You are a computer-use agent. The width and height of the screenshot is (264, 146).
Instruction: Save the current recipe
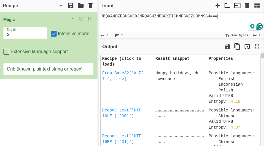click(x=71, y=6)
